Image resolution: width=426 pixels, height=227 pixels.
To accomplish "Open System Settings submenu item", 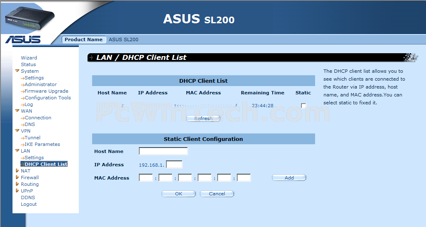I will (x=34, y=78).
